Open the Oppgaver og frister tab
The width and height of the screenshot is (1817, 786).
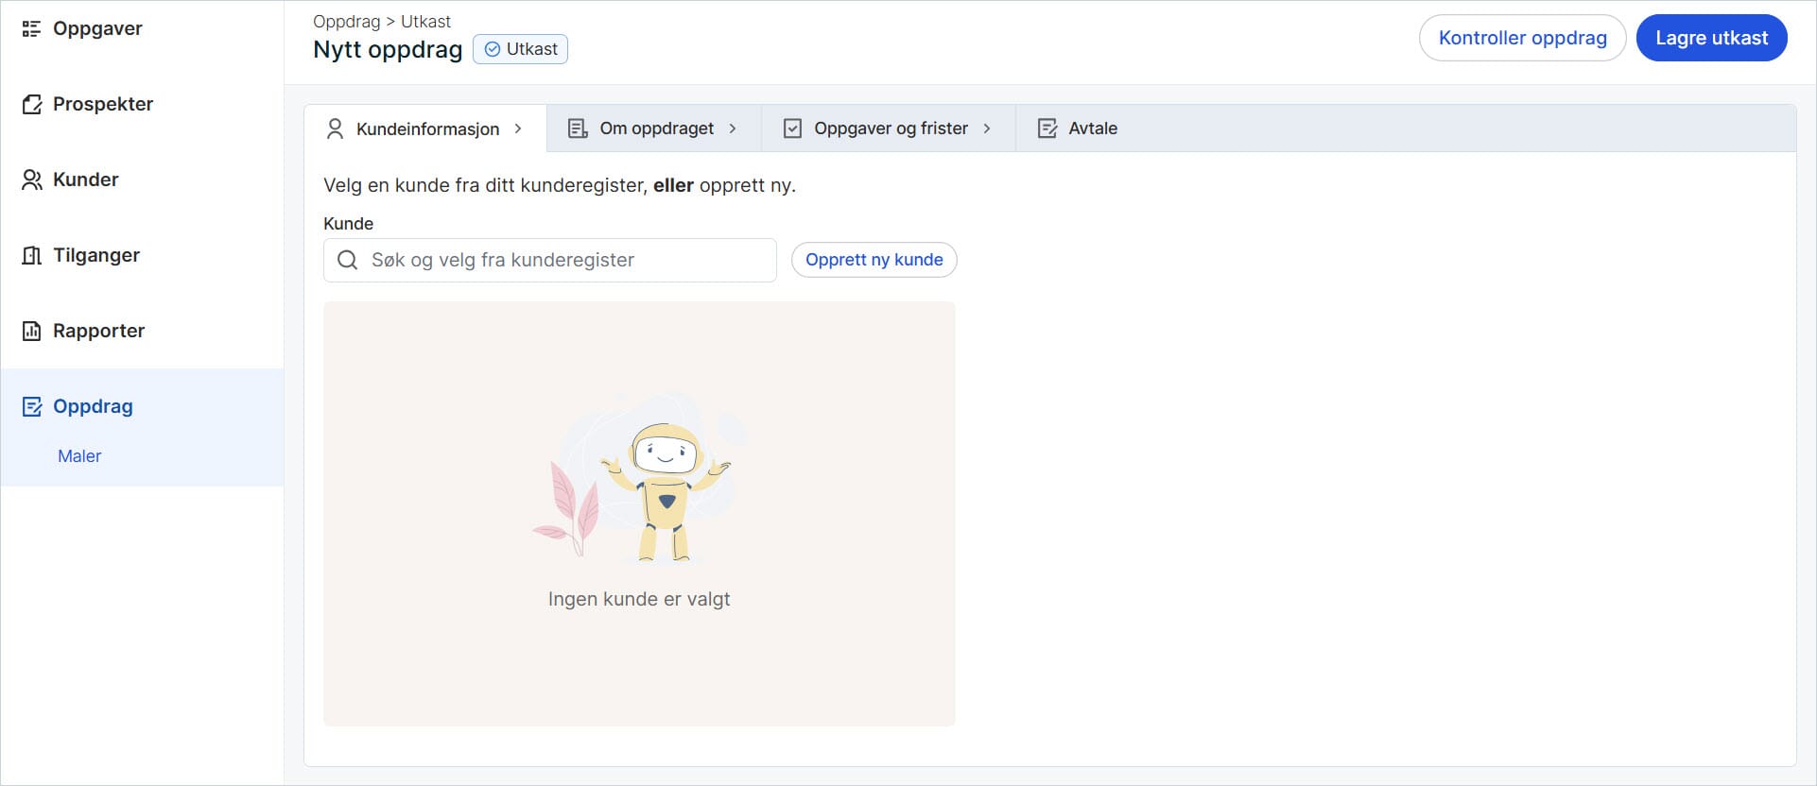click(x=890, y=128)
